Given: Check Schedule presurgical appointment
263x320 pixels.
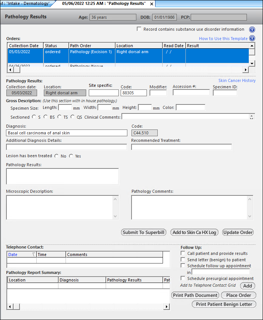Looking at the screenshot, I should point(183,278).
